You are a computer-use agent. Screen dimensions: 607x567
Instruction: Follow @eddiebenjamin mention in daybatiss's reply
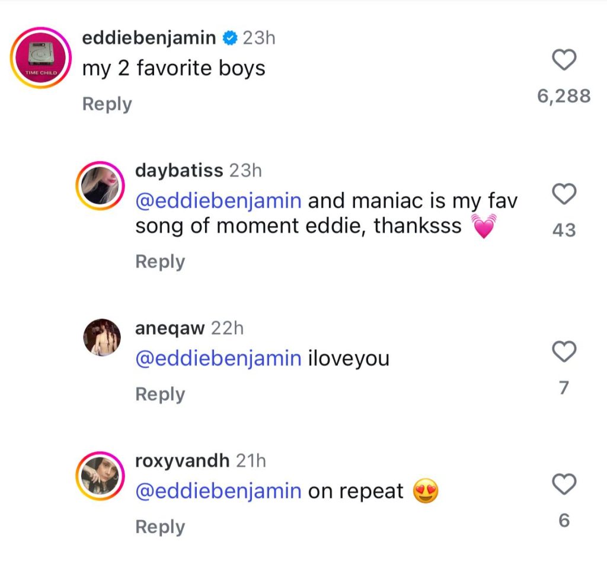(x=218, y=201)
